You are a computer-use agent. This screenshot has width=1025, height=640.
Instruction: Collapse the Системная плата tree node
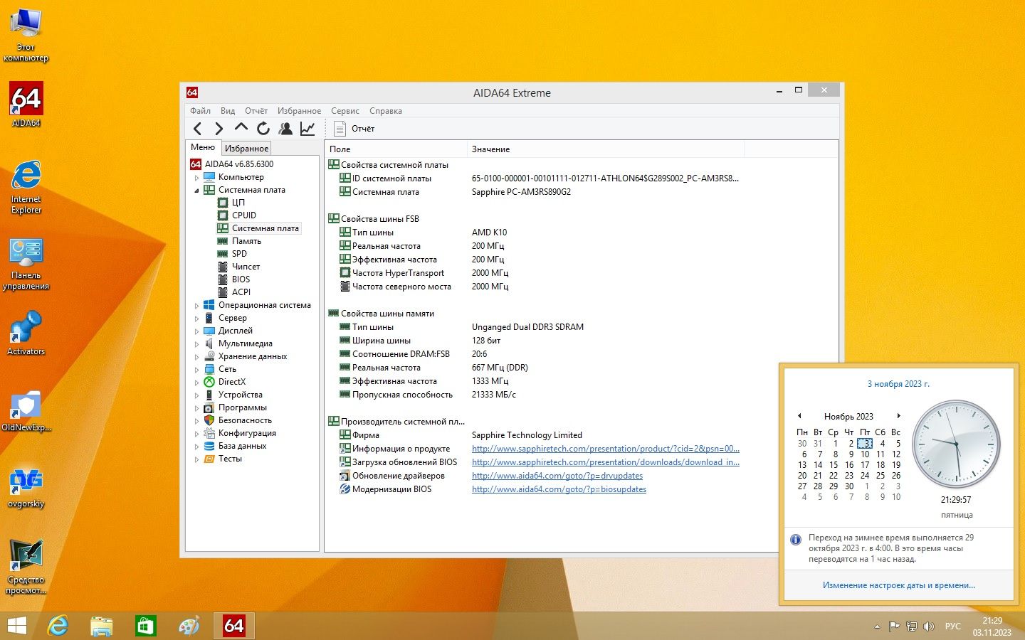tap(197, 191)
